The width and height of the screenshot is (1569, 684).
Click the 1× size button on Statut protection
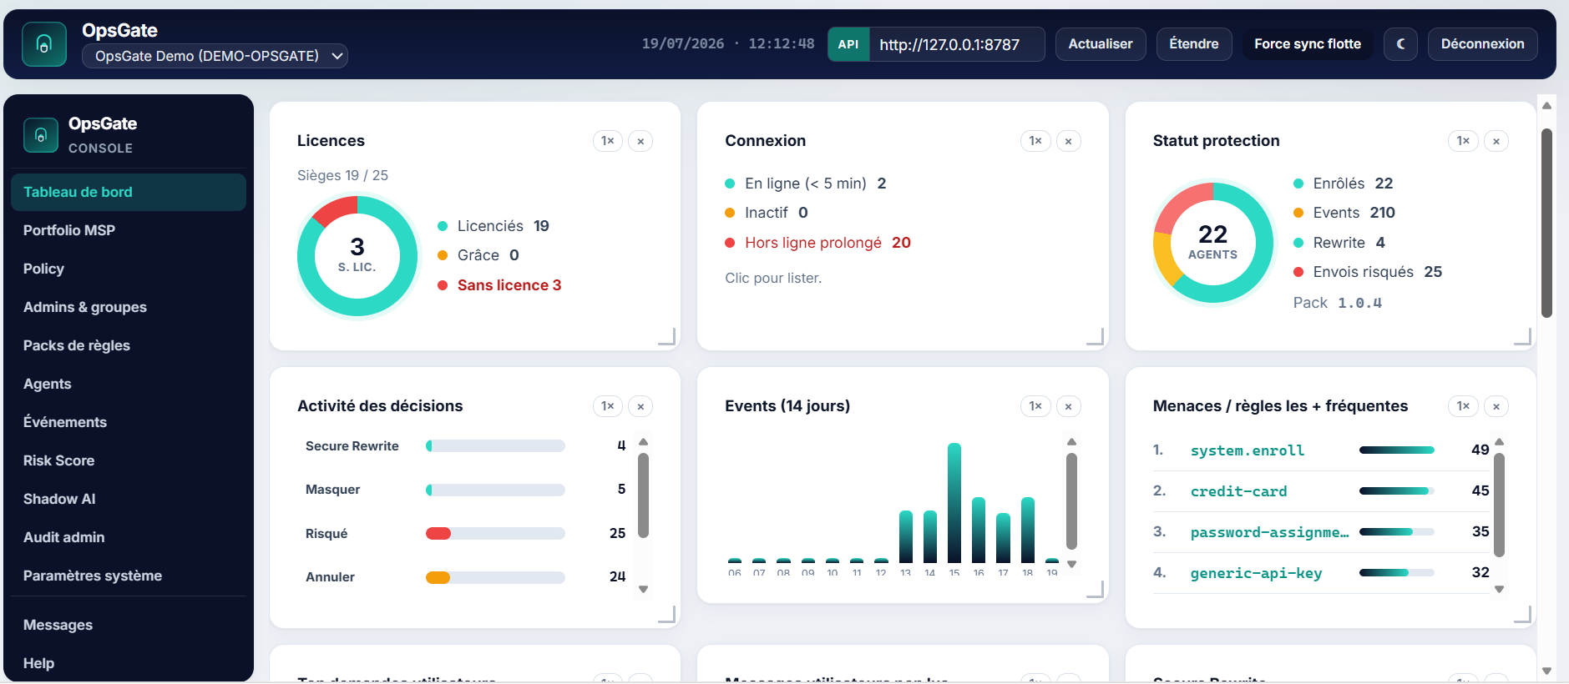click(1463, 141)
